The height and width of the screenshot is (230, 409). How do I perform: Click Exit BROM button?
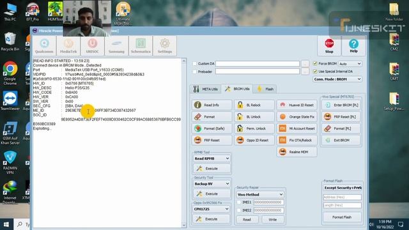341,140
